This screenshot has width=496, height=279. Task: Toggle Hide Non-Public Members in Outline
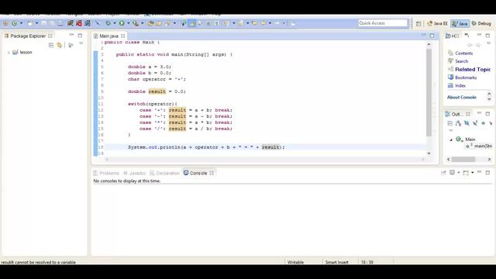(483, 123)
